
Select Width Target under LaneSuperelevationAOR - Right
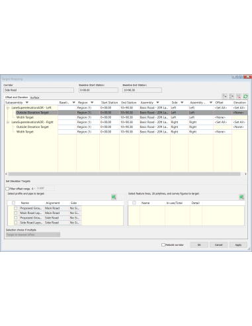click(x=25, y=132)
